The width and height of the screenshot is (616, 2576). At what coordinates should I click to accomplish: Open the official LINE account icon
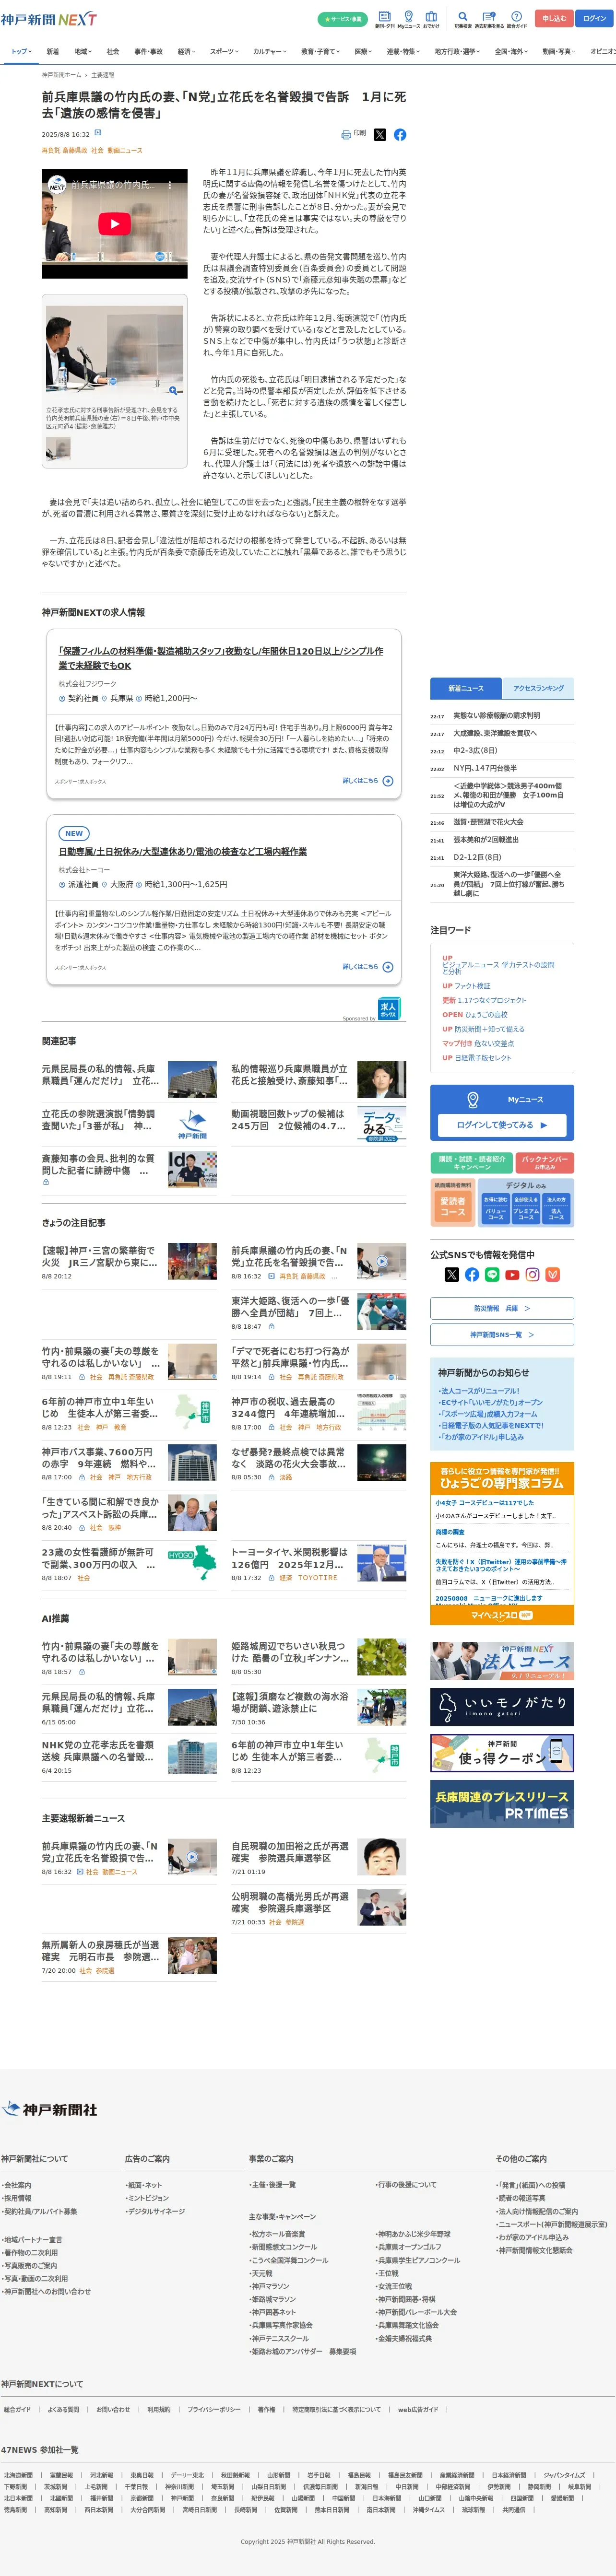(x=492, y=1274)
